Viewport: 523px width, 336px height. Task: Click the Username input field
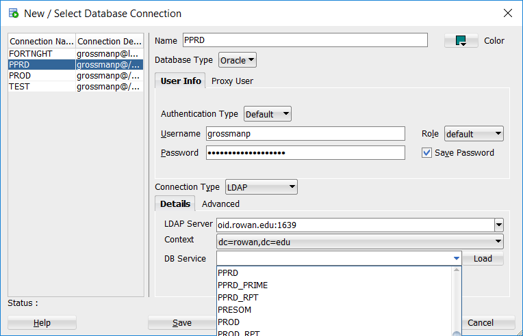click(x=305, y=134)
